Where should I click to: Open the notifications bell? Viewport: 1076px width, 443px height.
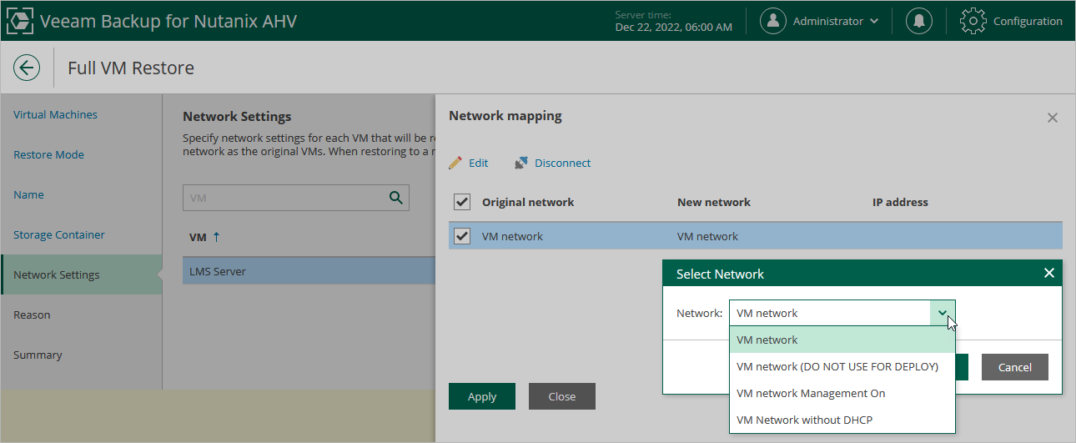(x=919, y=21)
